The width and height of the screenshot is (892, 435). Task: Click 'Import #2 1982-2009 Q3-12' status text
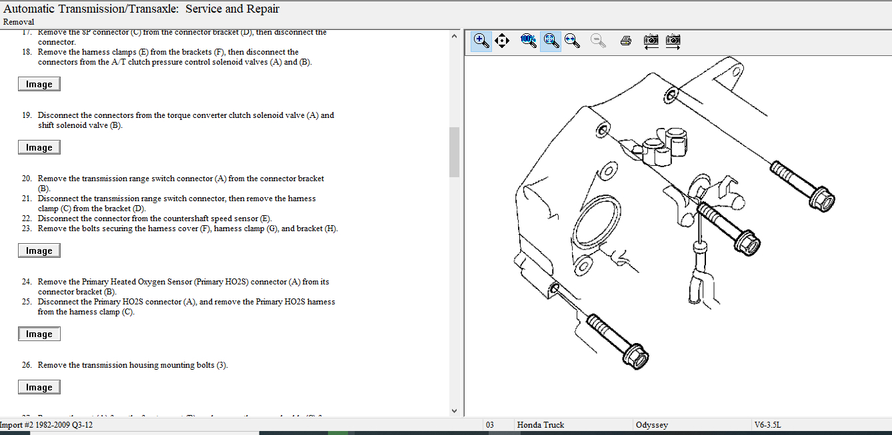[x=46, y=424]
